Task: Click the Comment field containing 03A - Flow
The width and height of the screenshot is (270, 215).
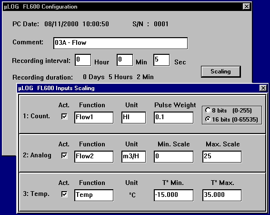Action: tap(120, 43)
